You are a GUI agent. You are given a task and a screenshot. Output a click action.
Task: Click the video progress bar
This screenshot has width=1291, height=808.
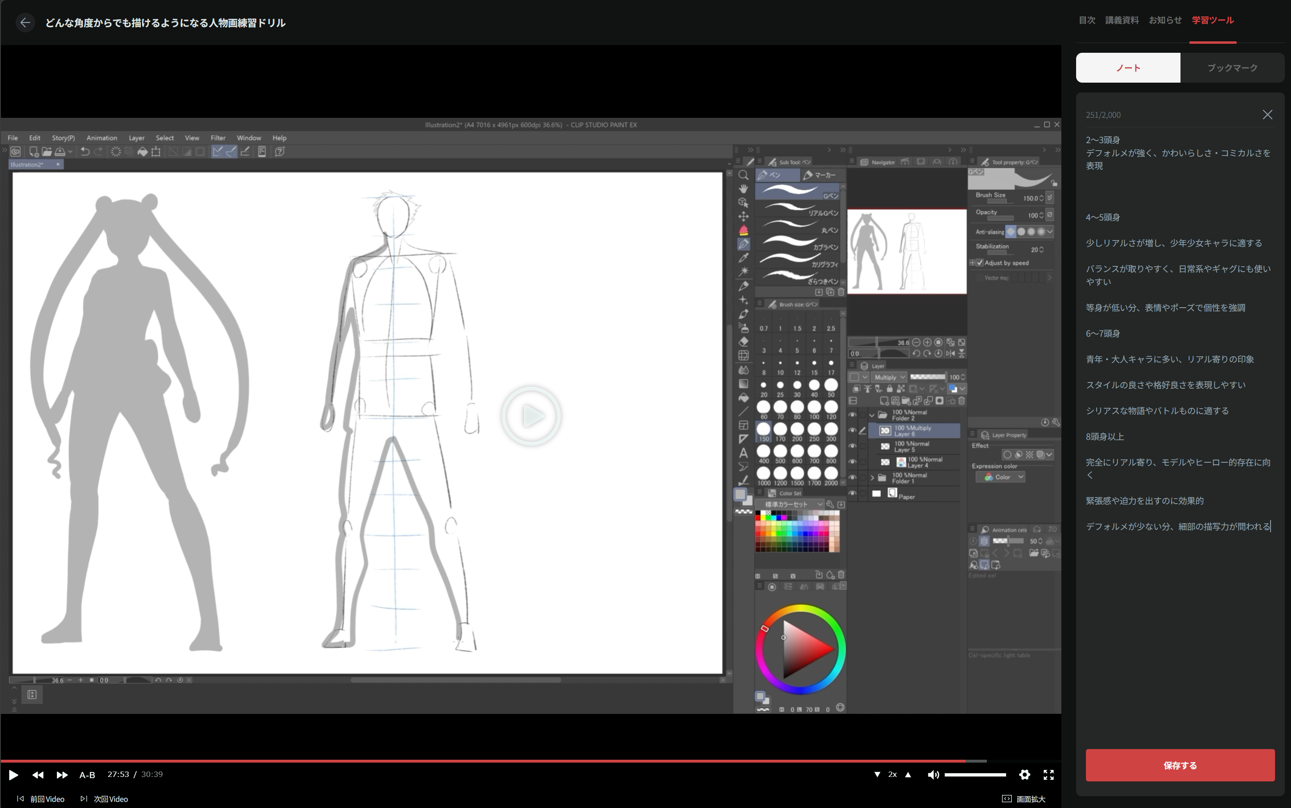click(x=531, y=761)
